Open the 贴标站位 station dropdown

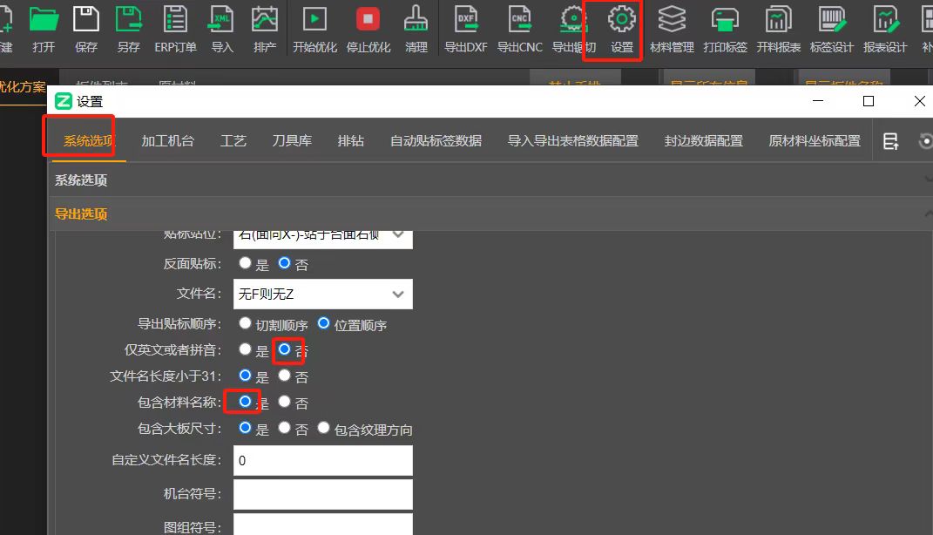click(322, 235)
